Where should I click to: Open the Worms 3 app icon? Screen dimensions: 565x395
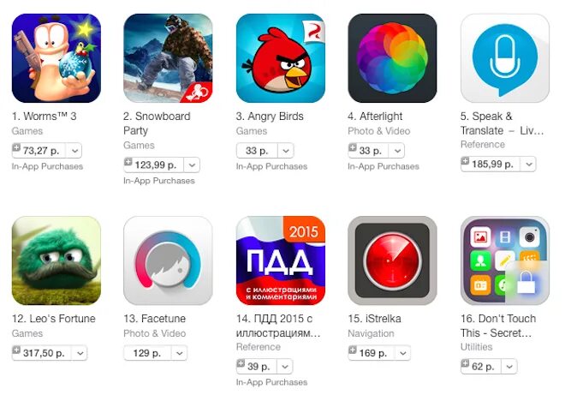(x=56, y=58)
